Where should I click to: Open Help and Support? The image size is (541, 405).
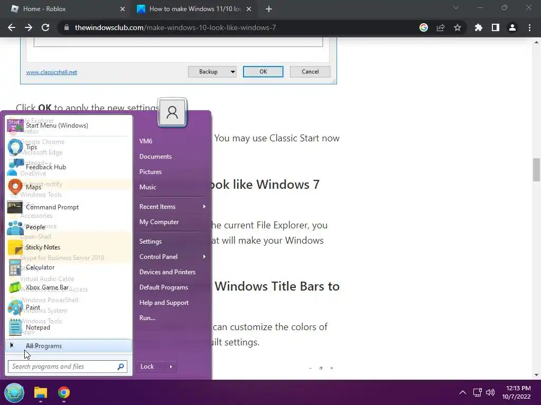pyautogui.click(x=164, y=303)
